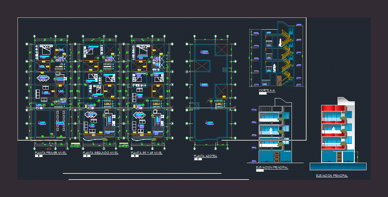Click the brown door in Corte A-A section
The image size is (388, 197).
click(x=279, y=81)
